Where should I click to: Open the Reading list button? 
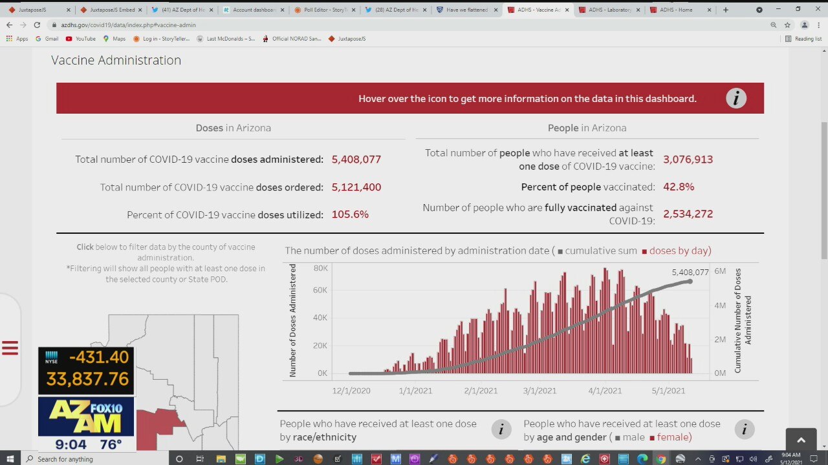[803, 39]
